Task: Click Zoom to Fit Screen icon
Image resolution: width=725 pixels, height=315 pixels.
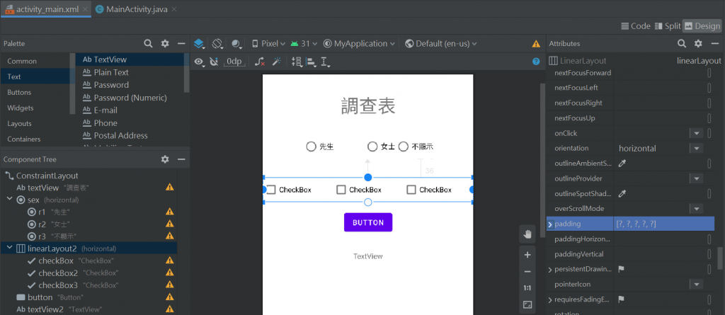Action: click(x=527, y=305)
